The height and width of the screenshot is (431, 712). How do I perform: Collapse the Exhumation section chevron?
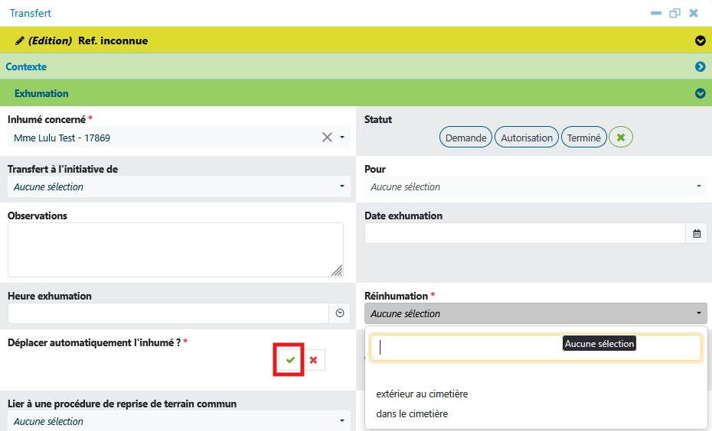point(701,93)
